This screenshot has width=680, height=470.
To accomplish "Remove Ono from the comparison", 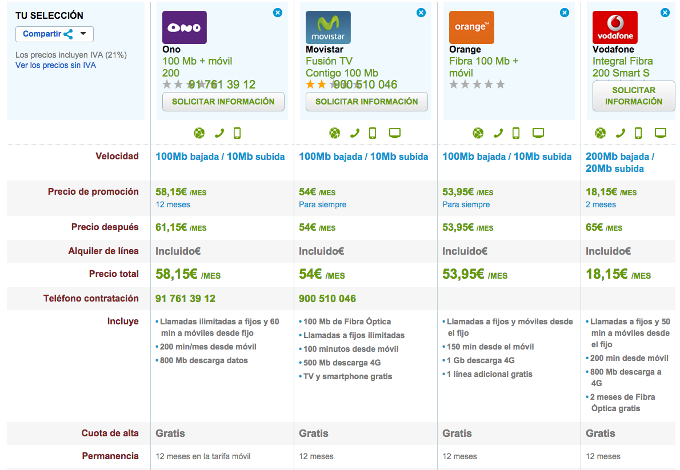I will pyautogui.click(x=278, y=13).
